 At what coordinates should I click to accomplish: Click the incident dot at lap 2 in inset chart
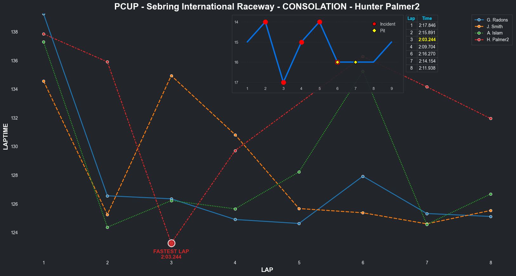(265, 22)
